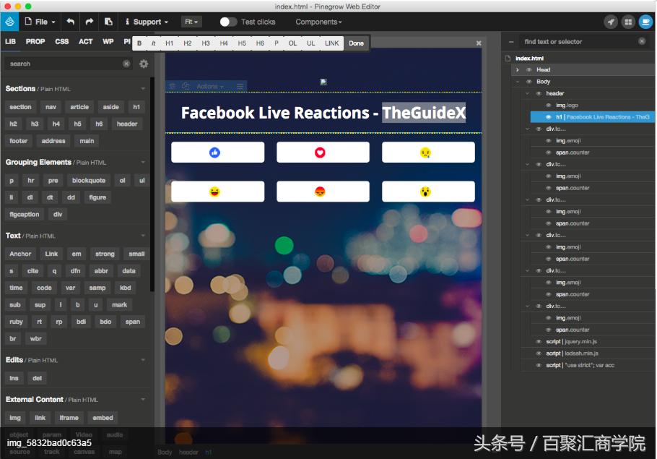
Task: Enable the Test clicks toggle
Action: (x=228, y=22)
